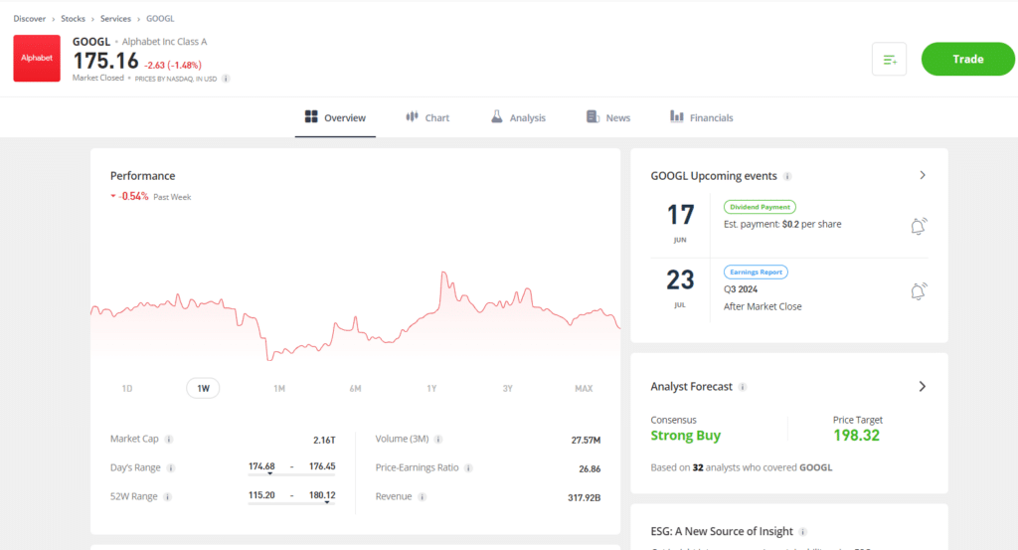Expand Analyst Forecast with chevron arrow

click(x=923, y=386)
